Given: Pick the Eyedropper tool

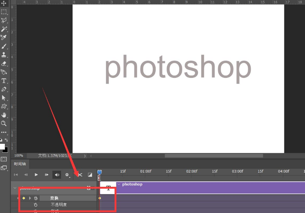Looking at the screenshot, I should click(x=4, y=37).
